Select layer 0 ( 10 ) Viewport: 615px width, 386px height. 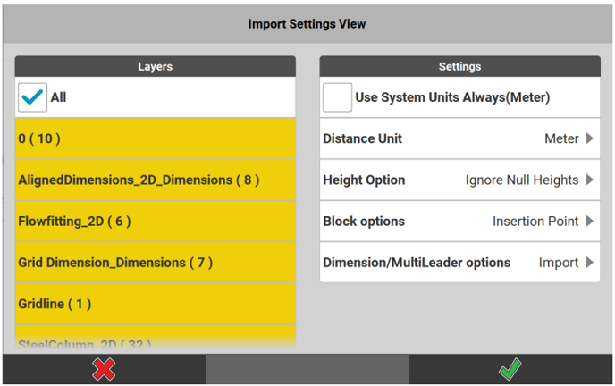pyautogui.click(x=155, y=138)
